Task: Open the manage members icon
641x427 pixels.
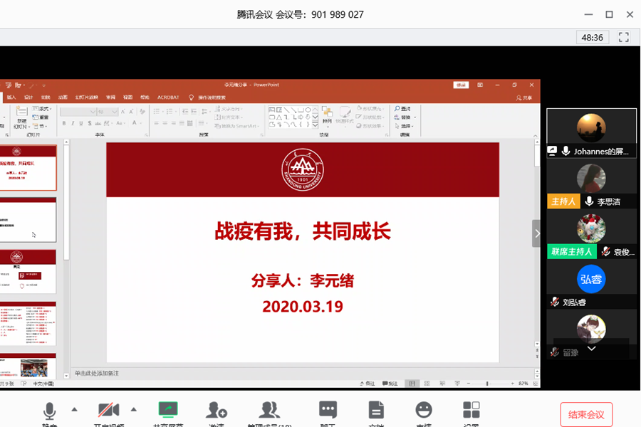Action: [x=269, y=411]
